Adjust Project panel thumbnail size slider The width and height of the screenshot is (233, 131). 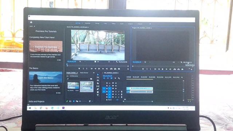pyautogui.click(x=83, y=101)
